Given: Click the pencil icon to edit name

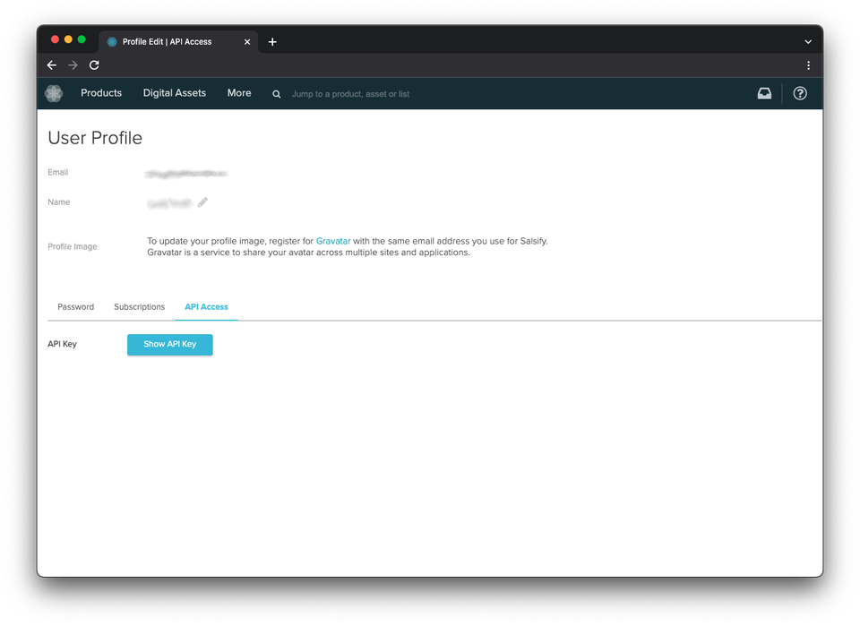Looking at the screenshot, I should pos(203,202).
